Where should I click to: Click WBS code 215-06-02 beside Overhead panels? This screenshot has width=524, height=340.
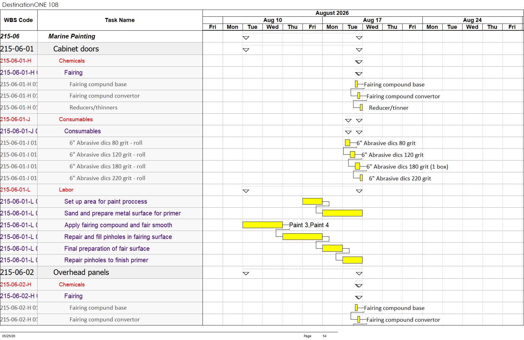tap(17, 272)
